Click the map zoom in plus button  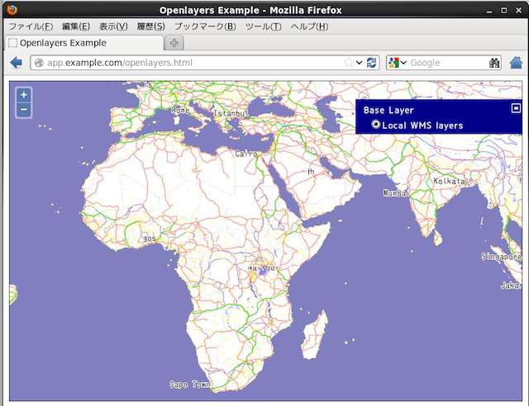pyautogui.click(x=24, y=95)
